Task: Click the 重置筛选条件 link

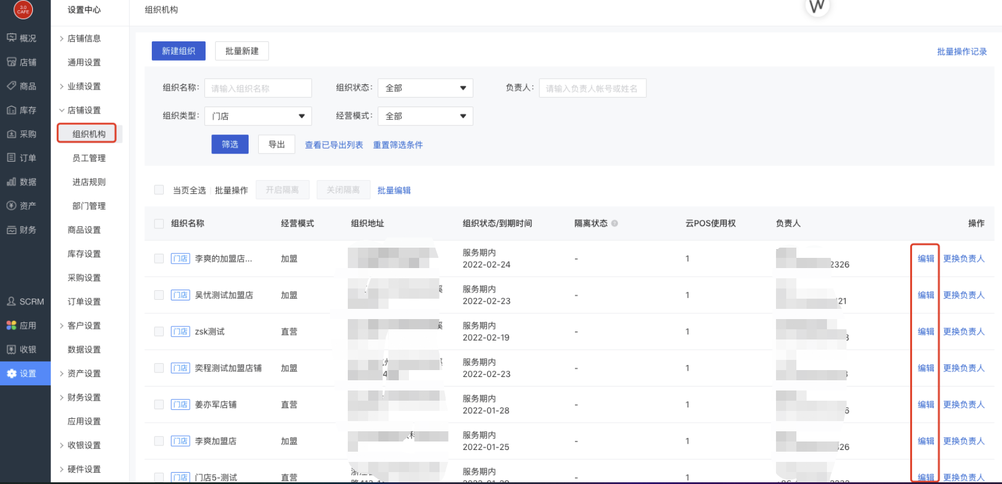Action: pyautogui.click(x=398, y=145)
